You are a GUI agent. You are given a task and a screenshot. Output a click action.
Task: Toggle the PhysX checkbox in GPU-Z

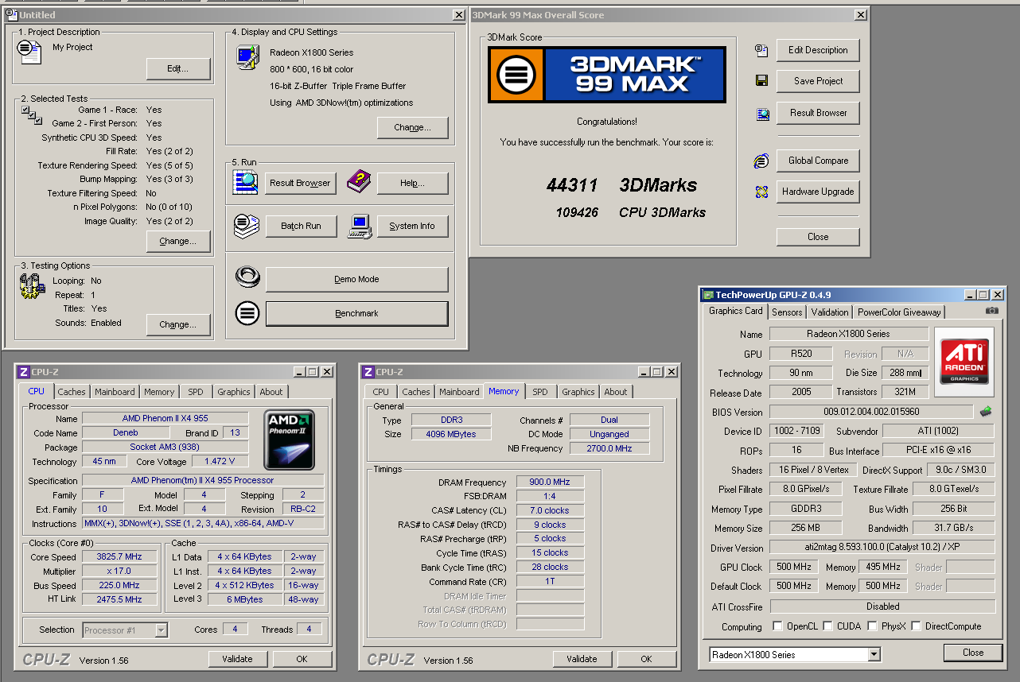click(x=873, y=626)
